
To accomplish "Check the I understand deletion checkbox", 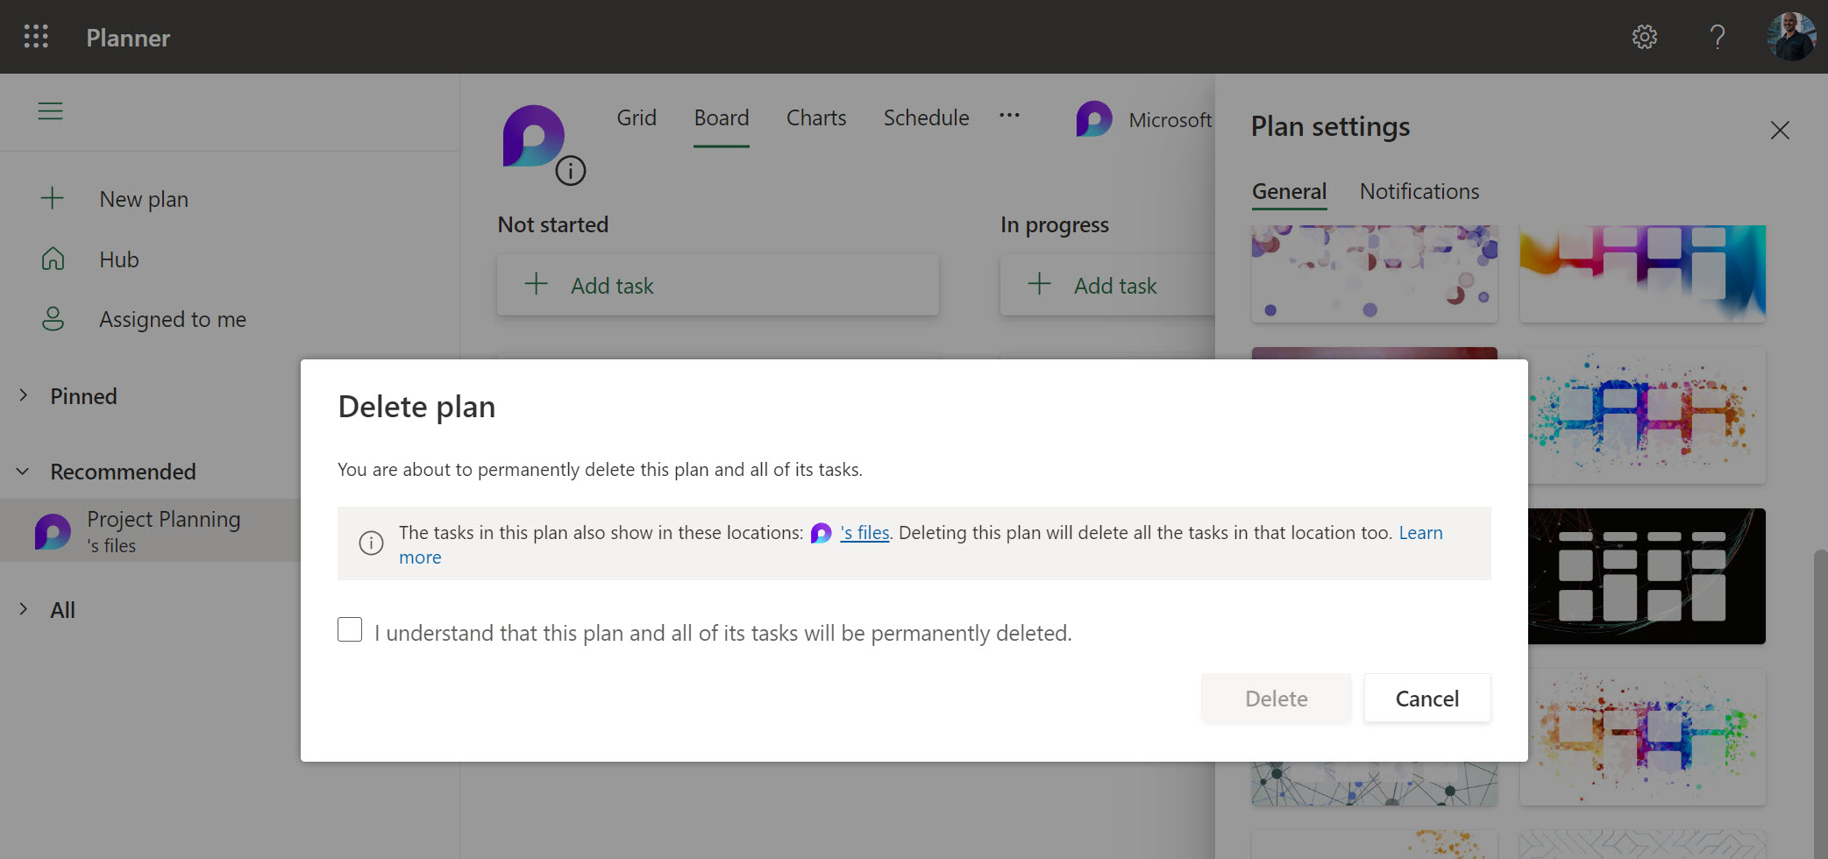I will 350,629.
